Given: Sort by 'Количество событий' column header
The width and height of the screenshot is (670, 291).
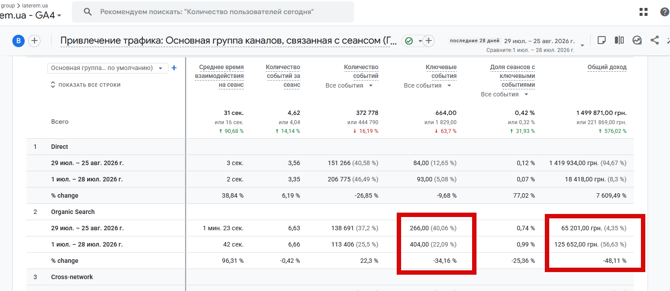Looking at the screenshot, I should click(361, 71).
